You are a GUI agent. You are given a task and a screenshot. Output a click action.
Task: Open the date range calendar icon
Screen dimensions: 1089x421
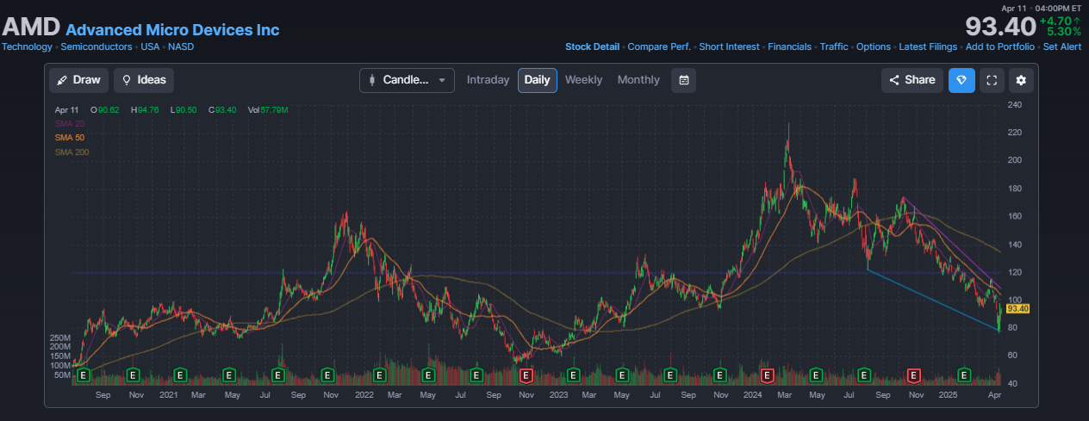[x=683, y=80]
